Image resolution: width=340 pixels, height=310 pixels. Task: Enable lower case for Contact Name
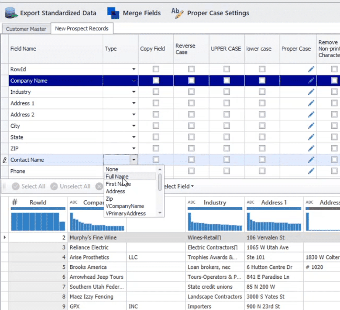(262, 160)
